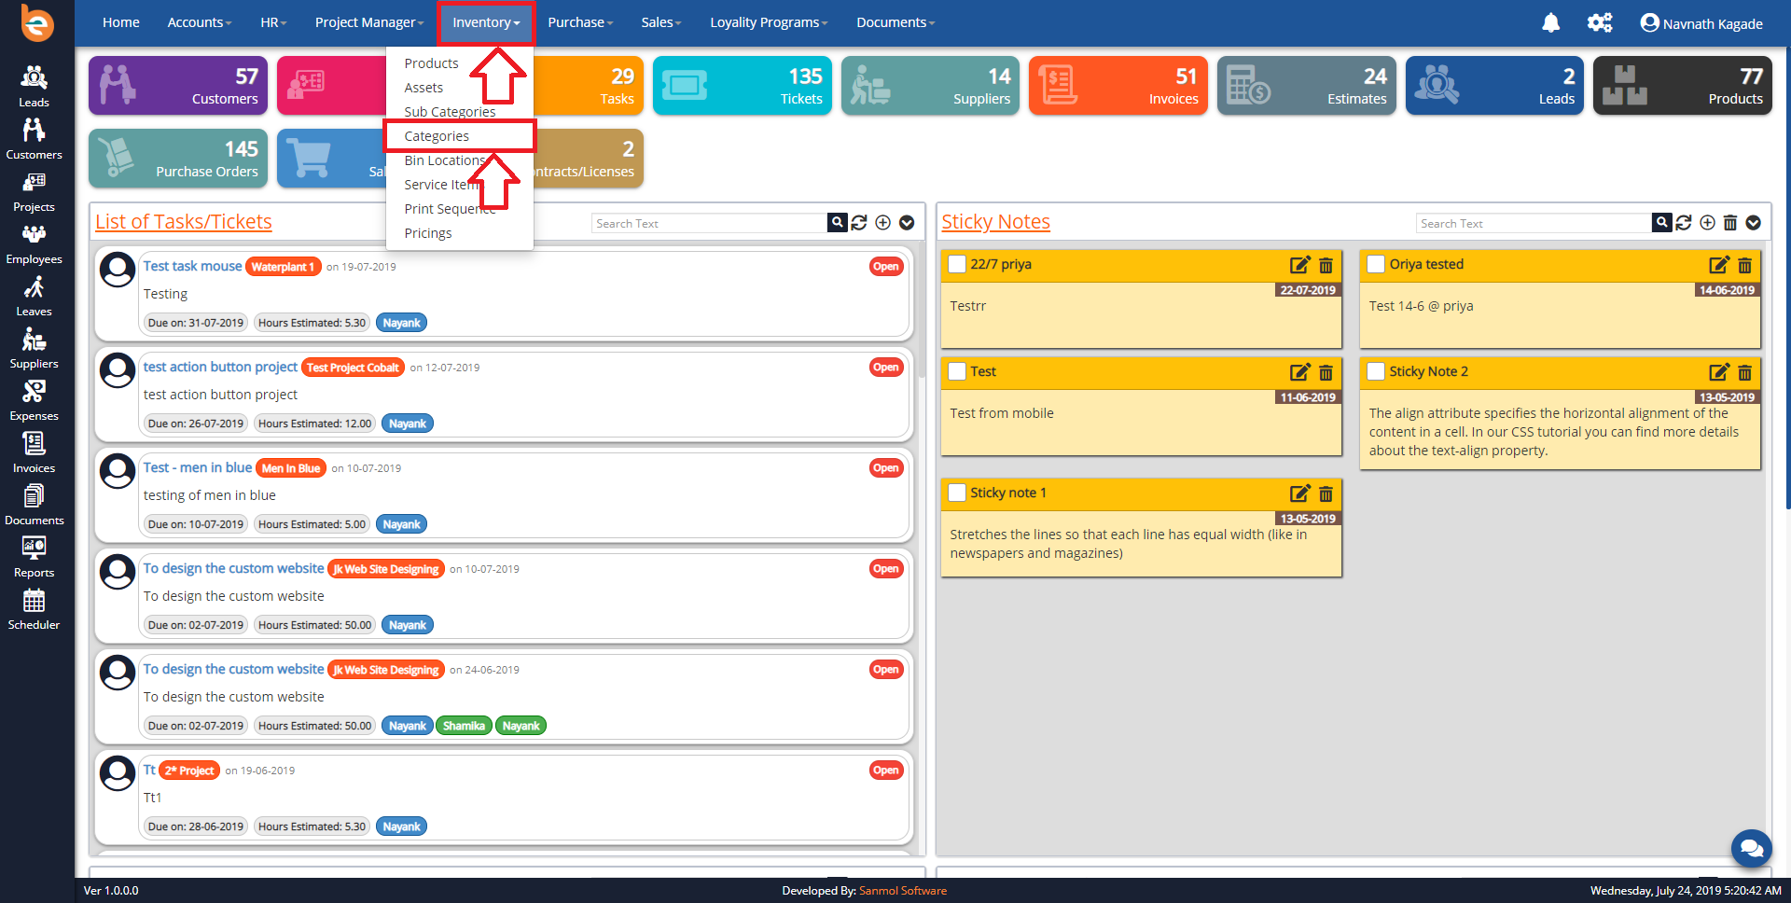This screenshot has height=903, width=1791.
Task: Open the 57 Customers tile
Action: (x=178, y=86)
